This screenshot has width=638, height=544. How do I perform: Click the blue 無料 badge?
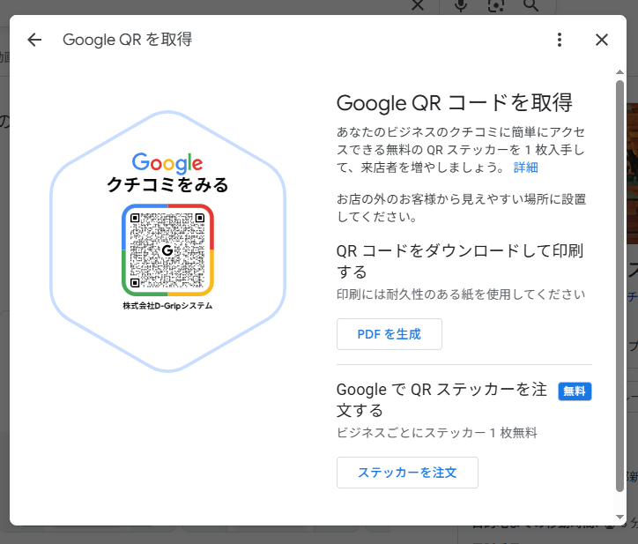point(575,391)
